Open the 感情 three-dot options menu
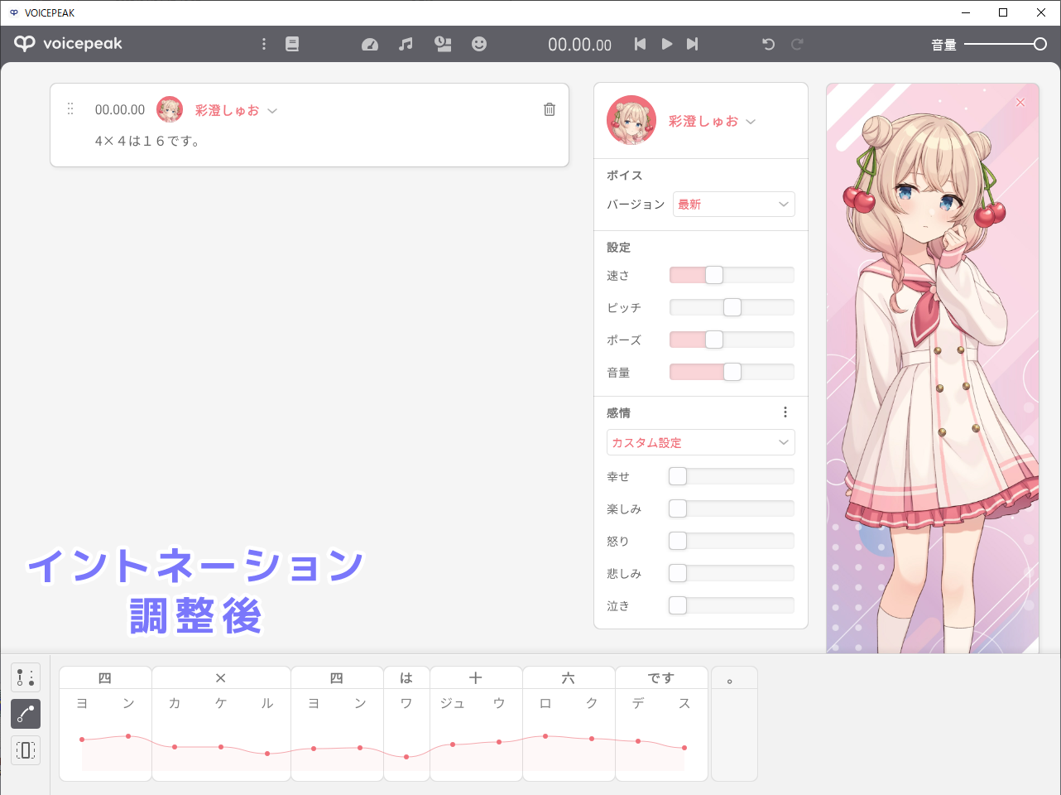The height and width of the screenshot is (795, 1061). point(785,412)
